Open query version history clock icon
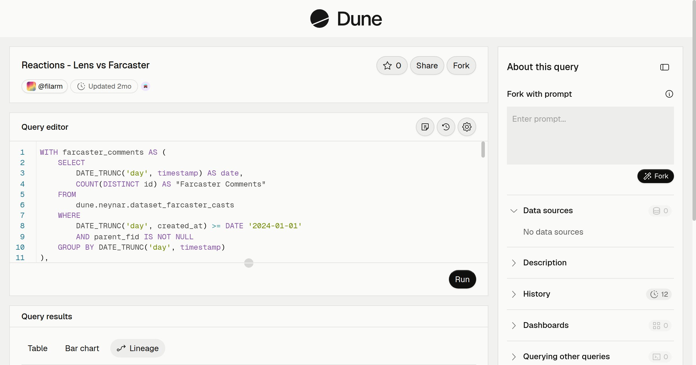The width and height of the screenshot is (696, 365). (446, 127)
